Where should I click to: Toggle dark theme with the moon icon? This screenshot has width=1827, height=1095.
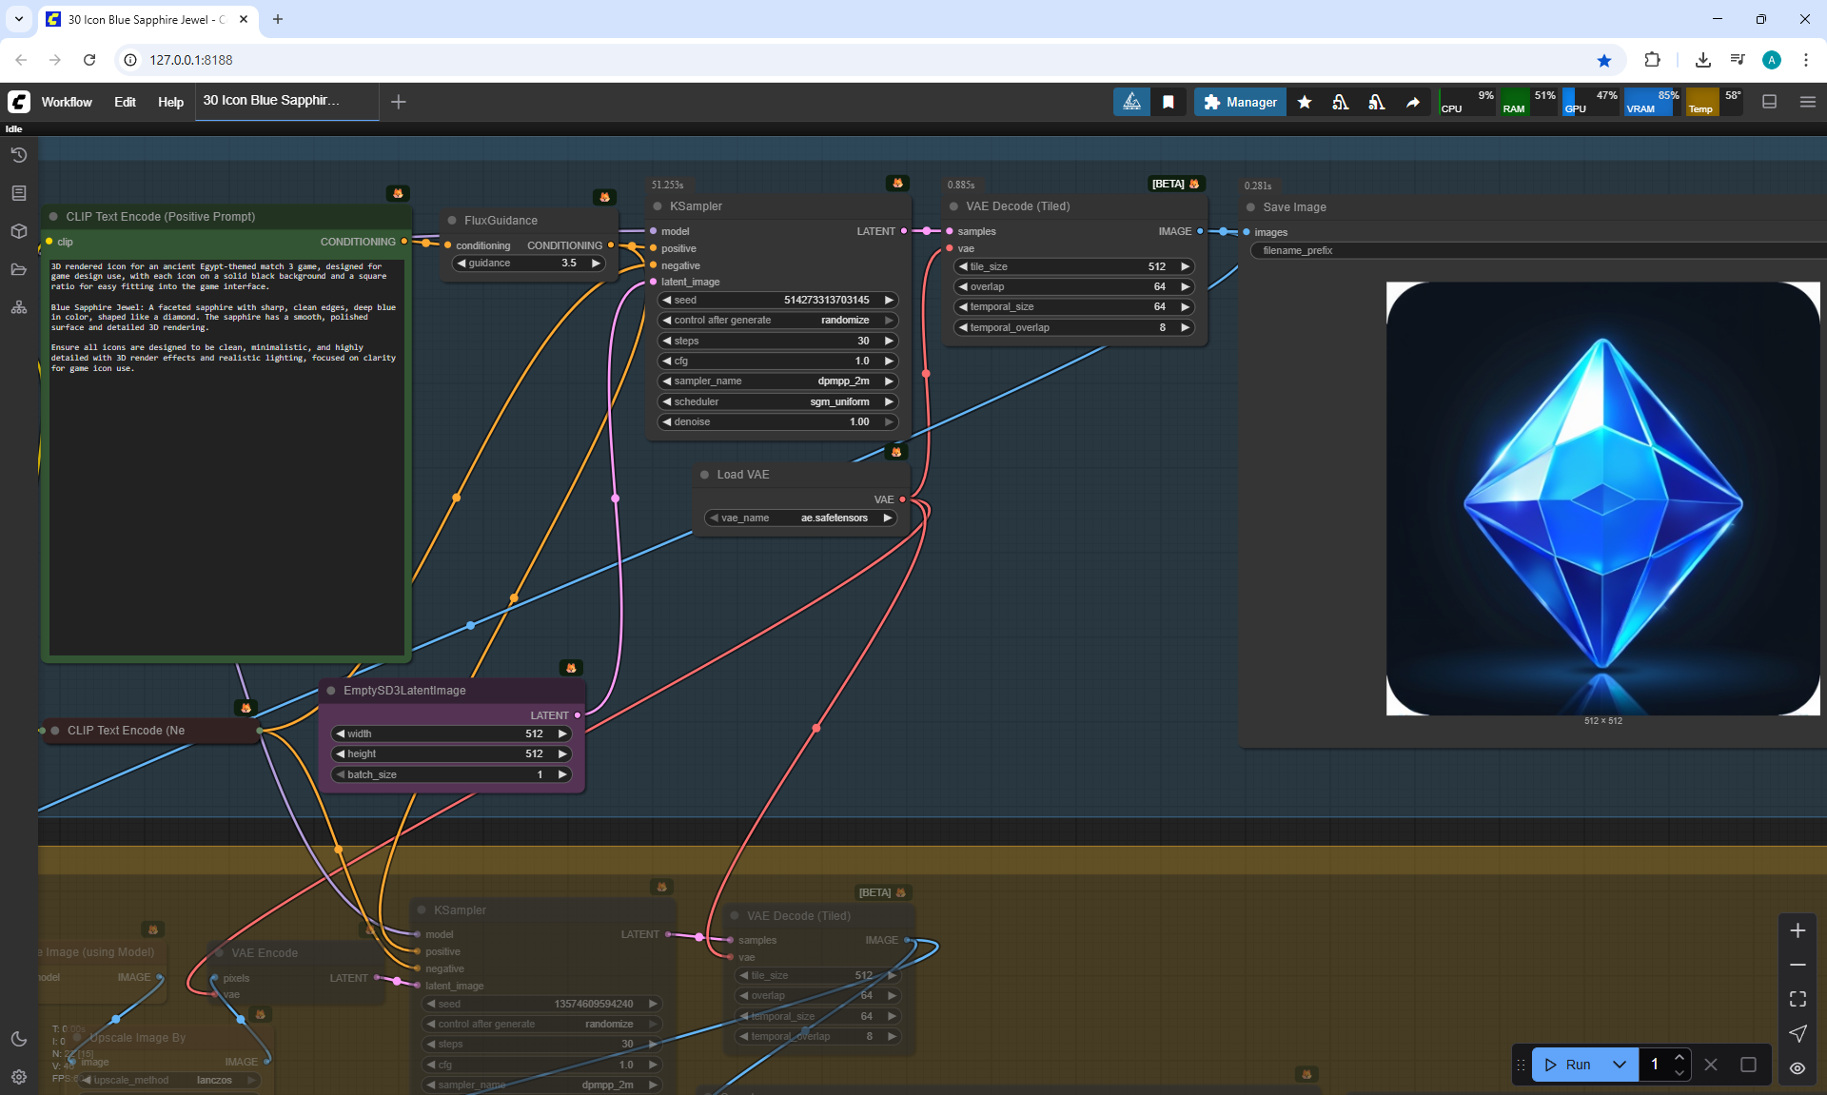pos(19,1039)
